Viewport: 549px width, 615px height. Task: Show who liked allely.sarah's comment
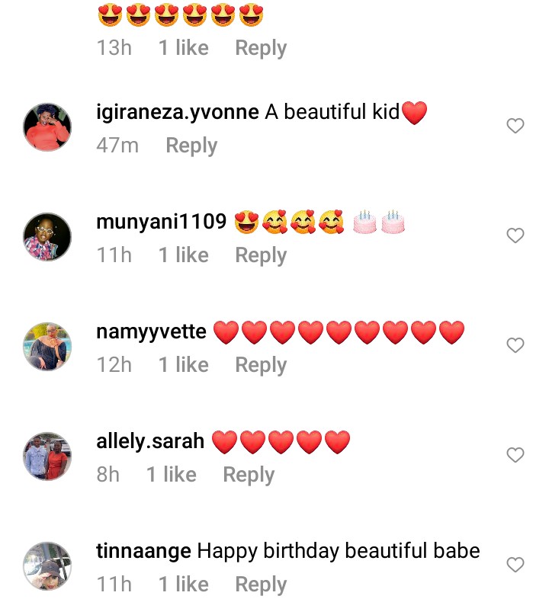click(x=171, y=475)
